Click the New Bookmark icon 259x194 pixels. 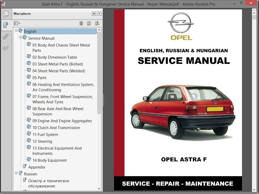coord(89,23)
